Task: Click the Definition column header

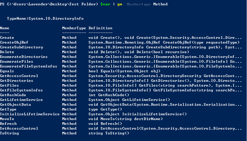Action: click(x=100, y=28)
